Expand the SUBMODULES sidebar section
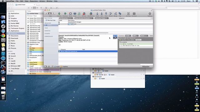This screenshot has height=112, width=200. tap(49, 36)
